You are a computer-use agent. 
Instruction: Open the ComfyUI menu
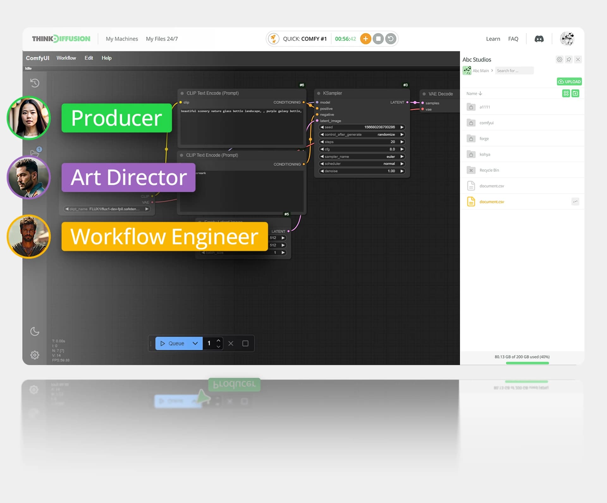pyautogui.click(x=38, y=58)
